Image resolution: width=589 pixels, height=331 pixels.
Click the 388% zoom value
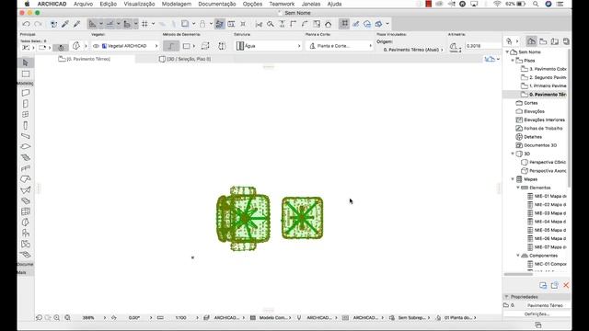[x=88, y=317]
